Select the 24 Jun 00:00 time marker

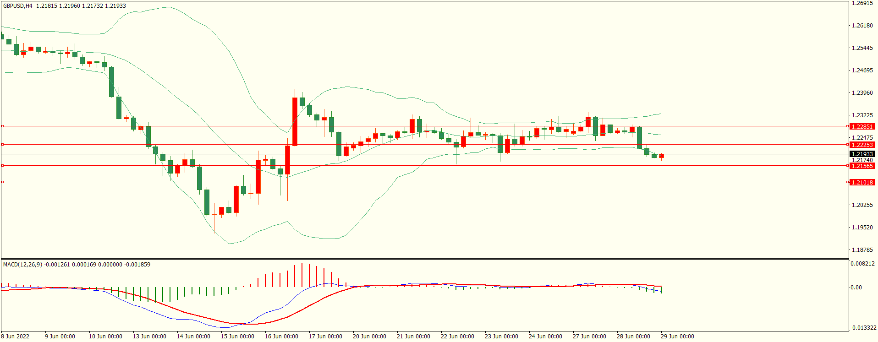pos(545,337)
